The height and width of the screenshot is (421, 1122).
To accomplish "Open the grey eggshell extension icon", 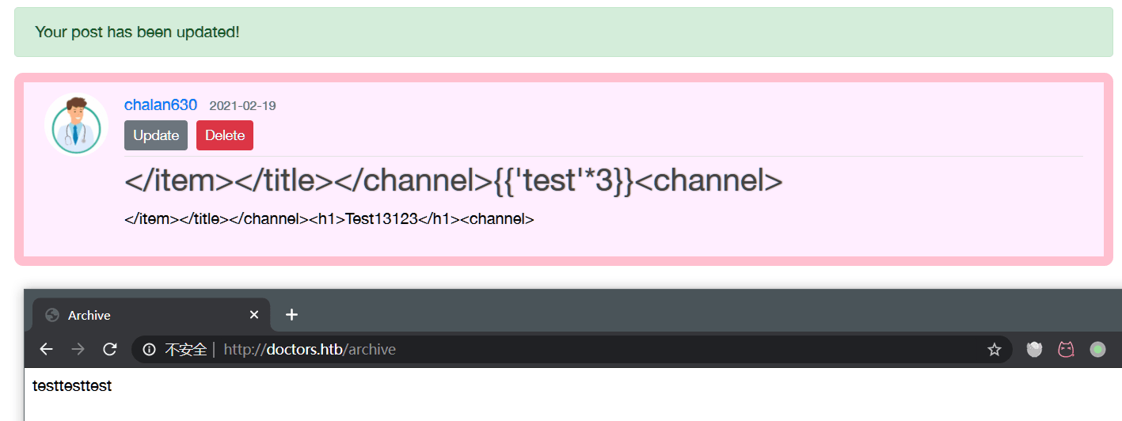I will tap(1034, 350).
